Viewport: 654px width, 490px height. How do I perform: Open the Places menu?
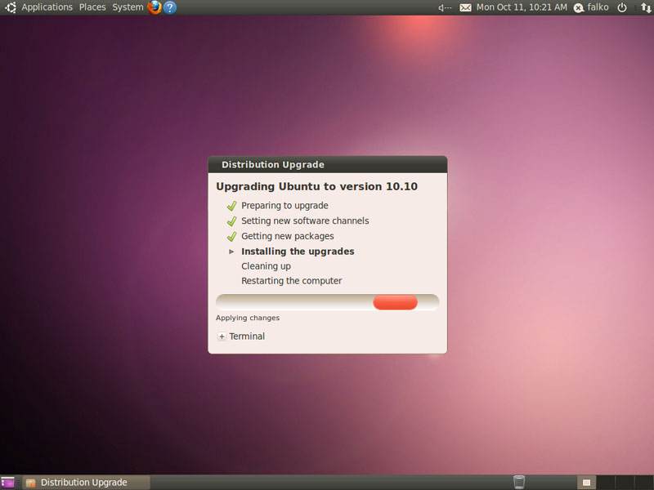(92, 7)
